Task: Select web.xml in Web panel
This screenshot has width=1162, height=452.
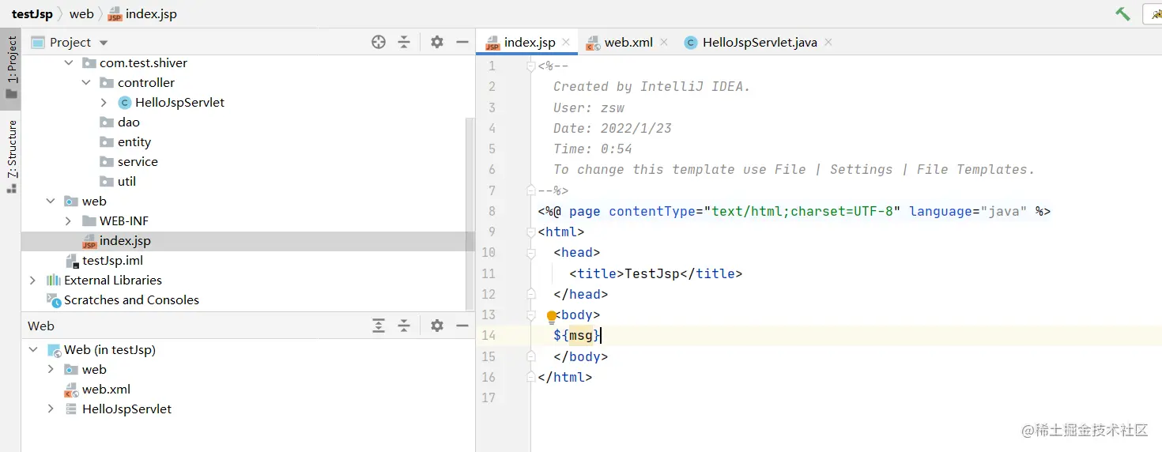Action: [x=106, y=389]
